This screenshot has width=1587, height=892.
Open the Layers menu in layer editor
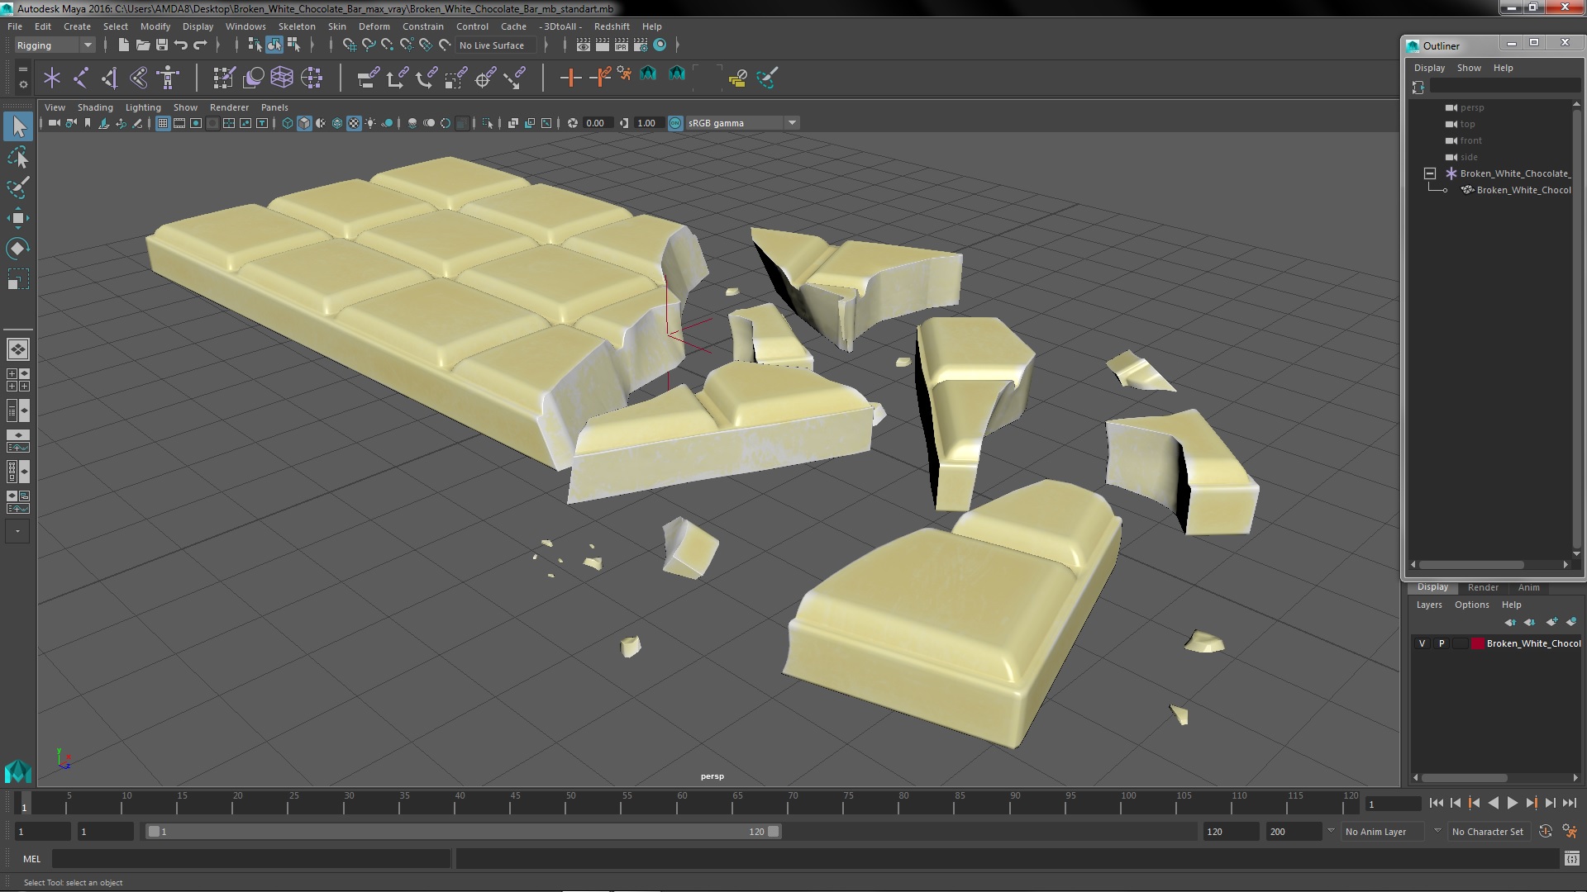1429,605
